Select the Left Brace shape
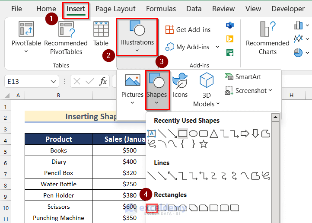This screenshot has height=223, width=312. tap(183, 144)
